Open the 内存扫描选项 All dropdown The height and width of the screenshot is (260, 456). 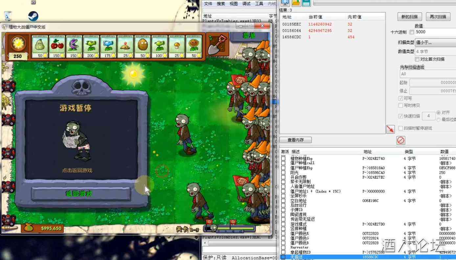click(x=427, y=74)
